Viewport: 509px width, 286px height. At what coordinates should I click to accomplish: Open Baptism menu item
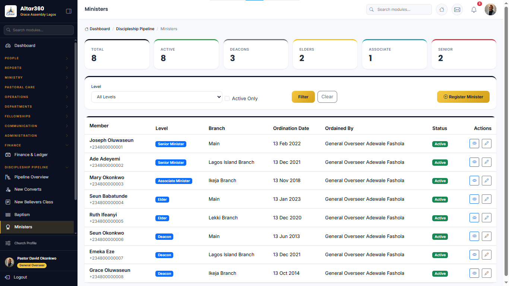pos(37,214)
